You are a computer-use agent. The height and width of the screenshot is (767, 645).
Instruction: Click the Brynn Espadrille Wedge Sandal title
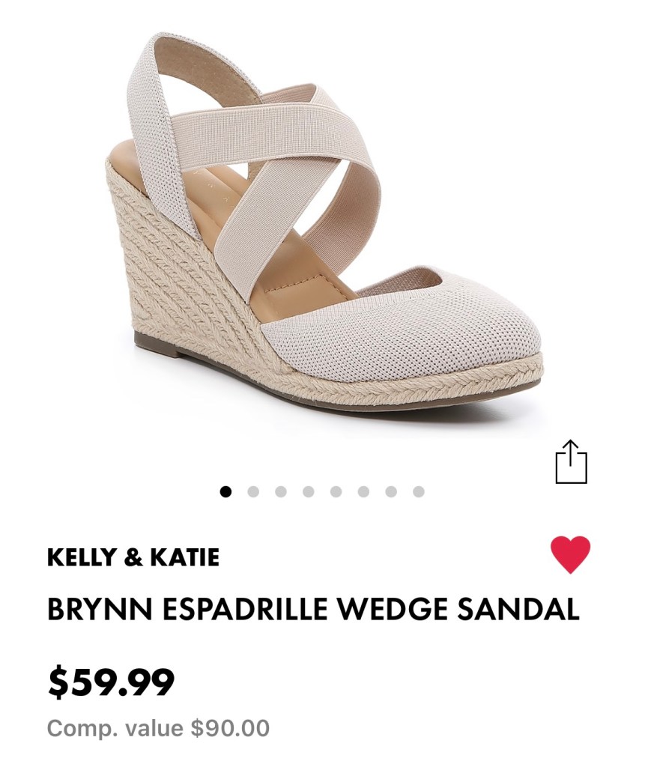tap(313, 610)
